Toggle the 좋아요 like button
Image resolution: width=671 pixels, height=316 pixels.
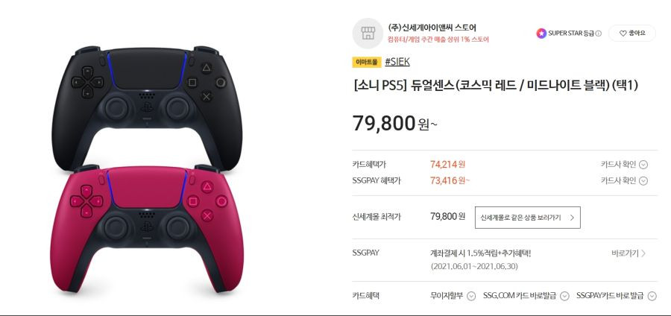[x=632, y=34]
